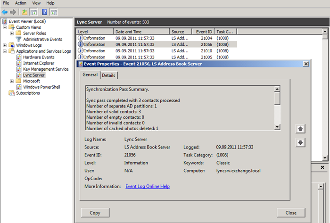Switch to the Details tab
The height and width of the screenshot is (223, 330).
[x=108, y=75]
